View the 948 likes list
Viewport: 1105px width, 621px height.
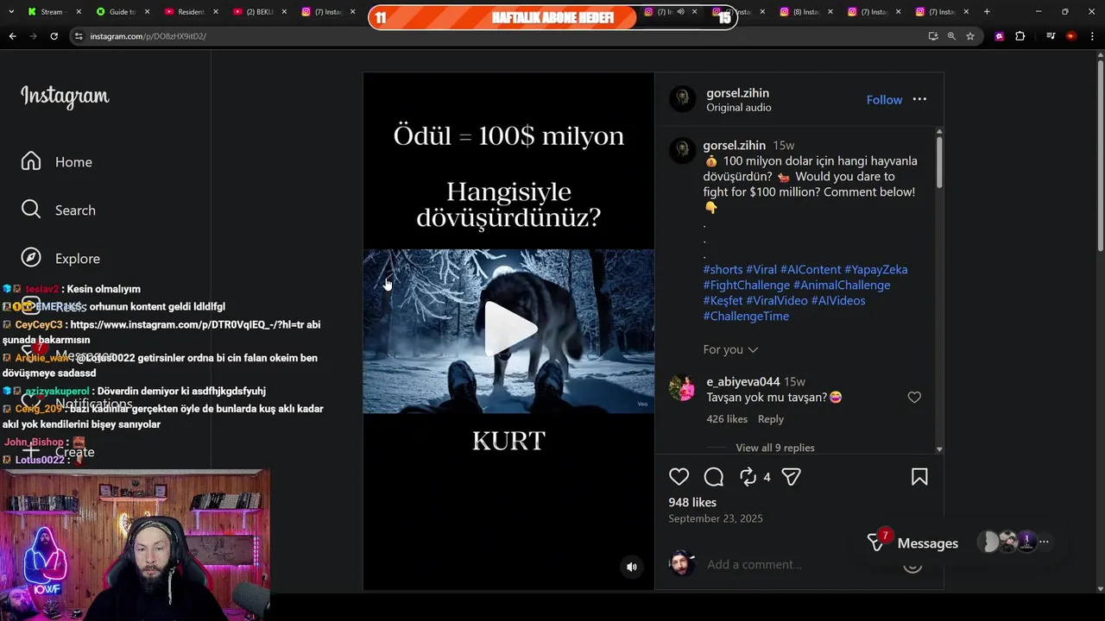(692, 503)
